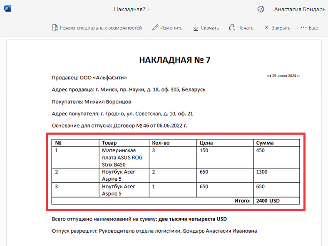This screenshot has height=246, width=328.
Task: Click the three-dots more icon
Action: coord(303,27)
